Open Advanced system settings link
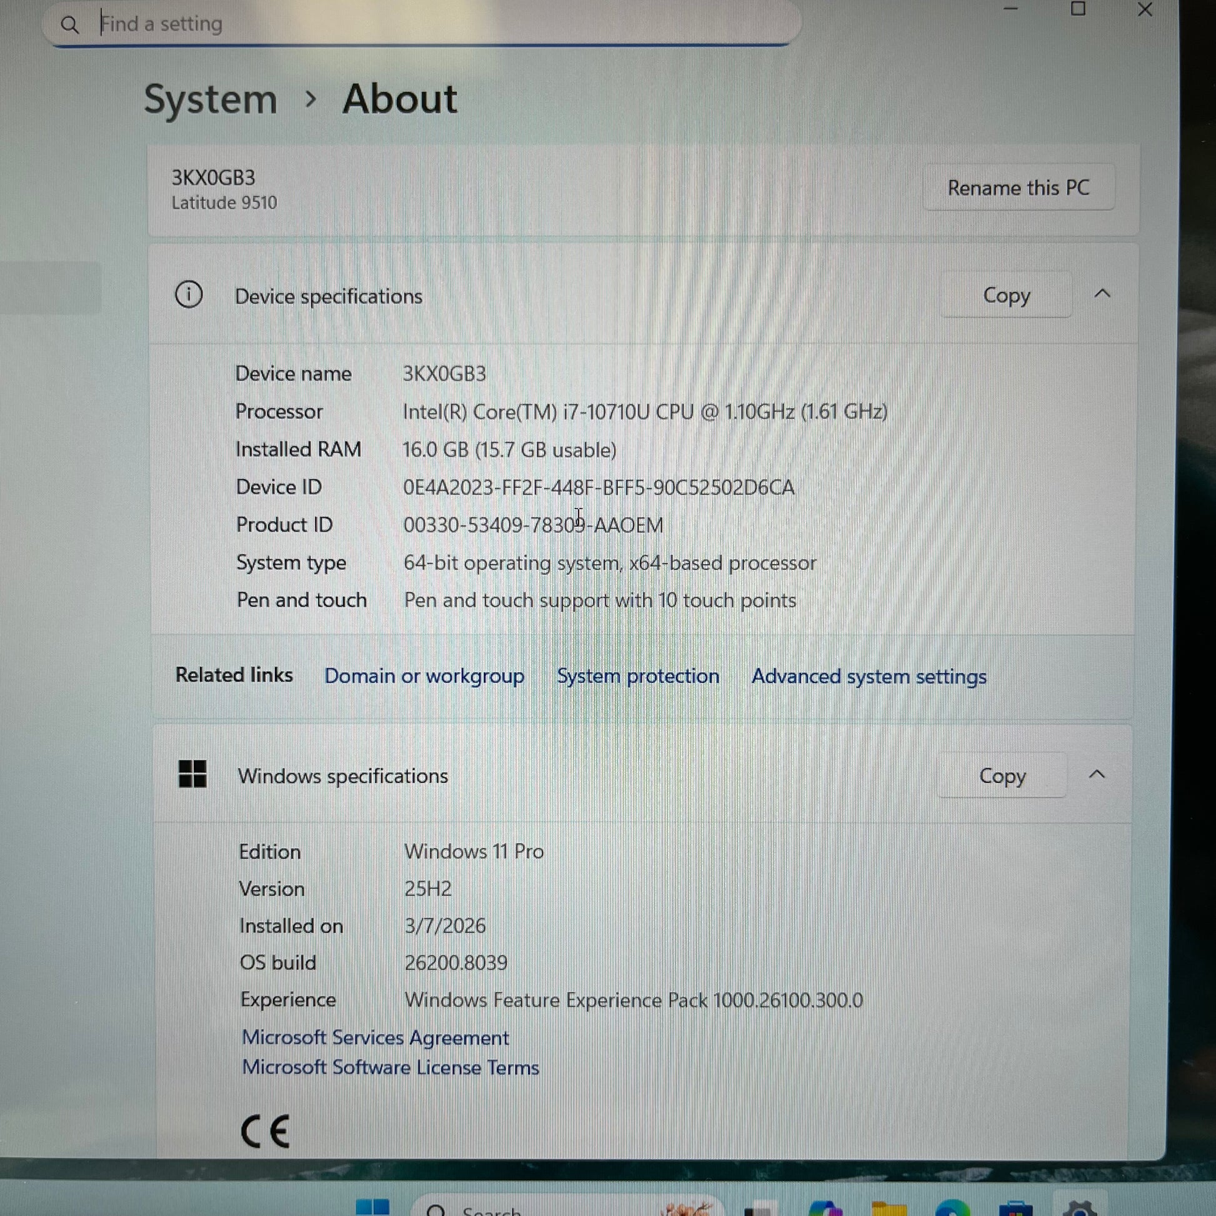This screenshot has width=1216, height=1216. [869, 677]
